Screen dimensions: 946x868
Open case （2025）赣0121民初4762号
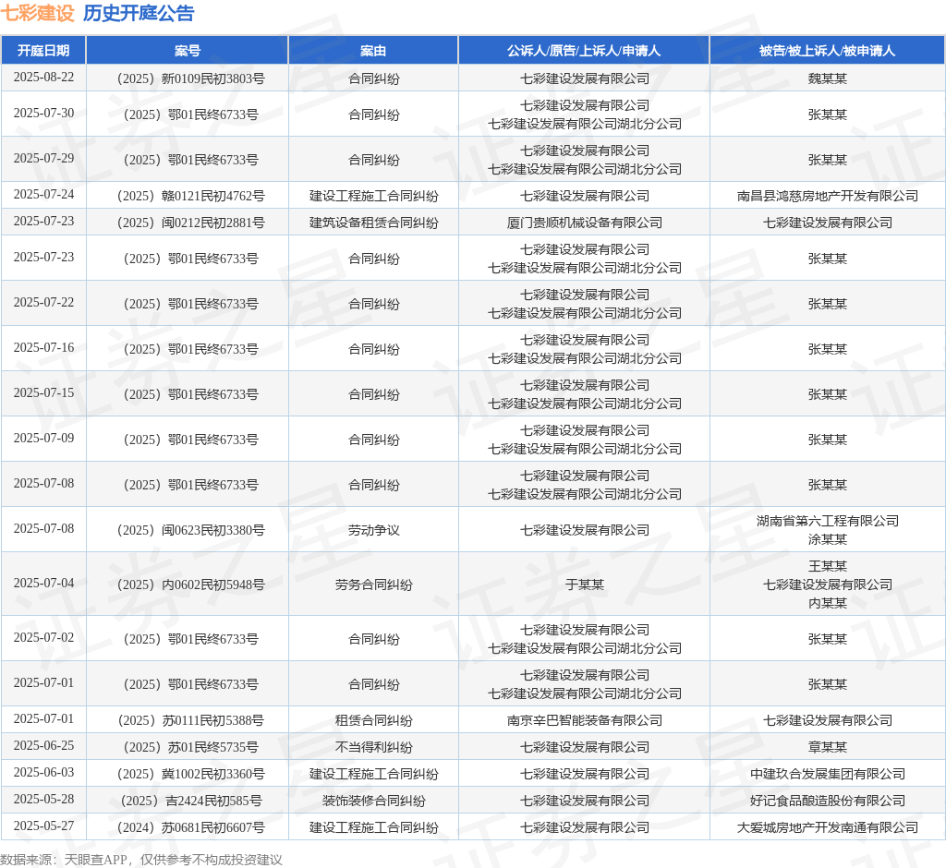click(188, 196)
